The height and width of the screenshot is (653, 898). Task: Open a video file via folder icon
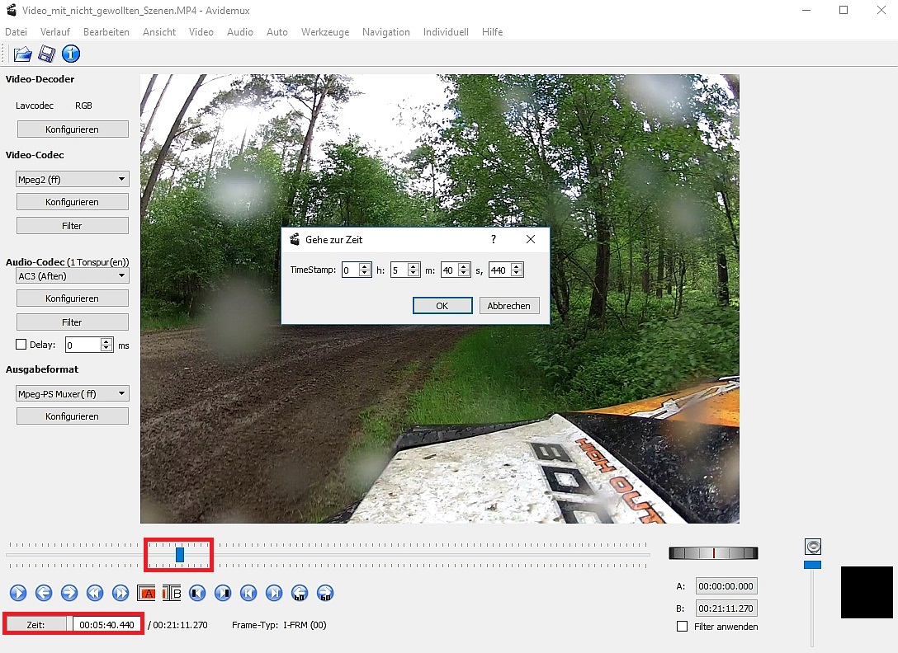coord(22,54)
